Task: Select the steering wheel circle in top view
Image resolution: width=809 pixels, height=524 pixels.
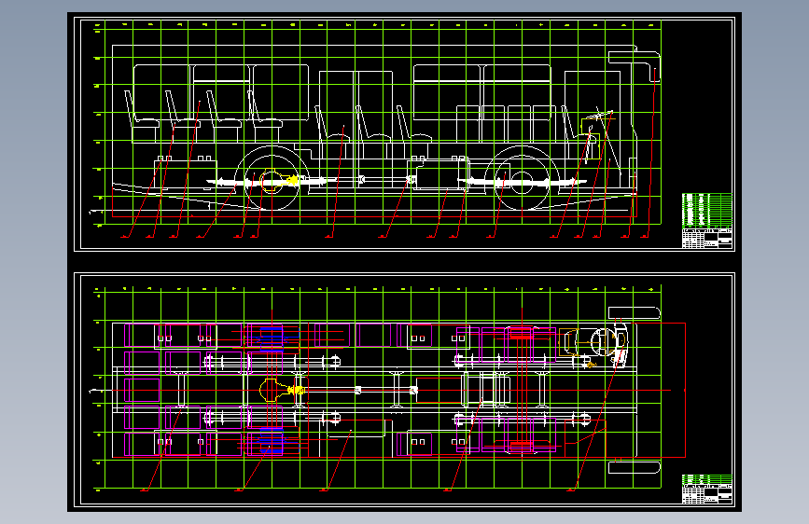Action: pos(602,342)
